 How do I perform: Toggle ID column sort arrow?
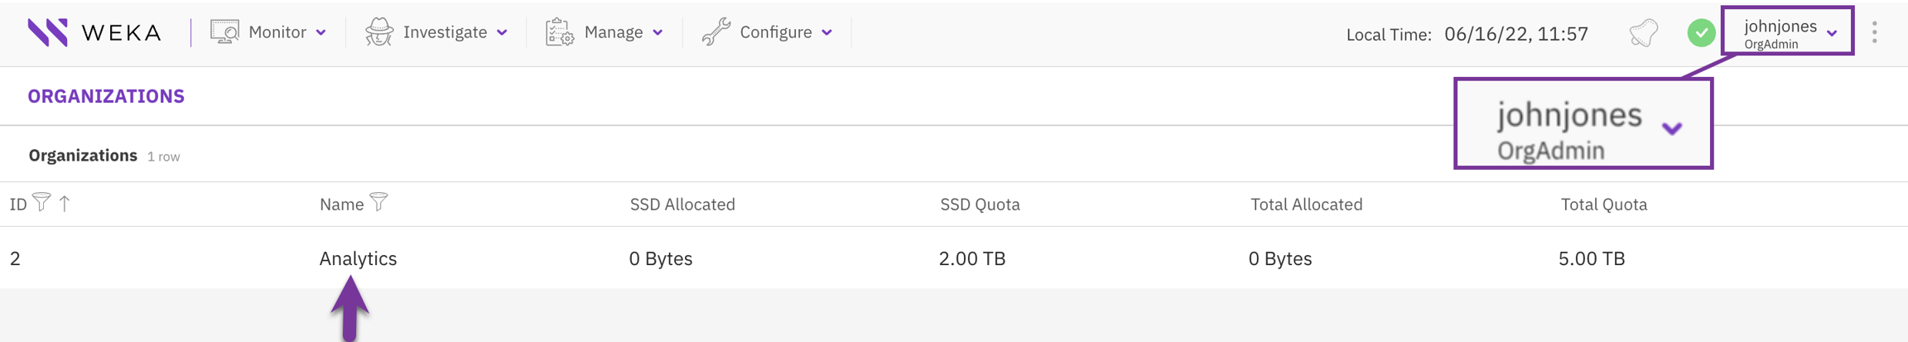[x=65, y=203]
